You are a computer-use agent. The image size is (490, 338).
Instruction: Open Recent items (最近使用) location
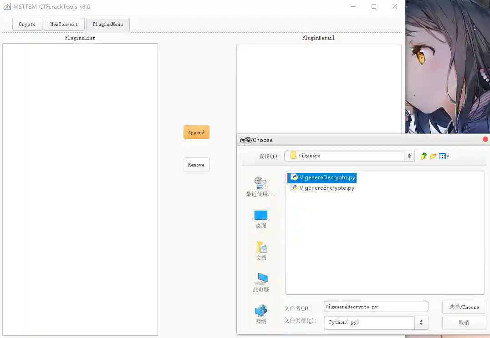(260, 187)
